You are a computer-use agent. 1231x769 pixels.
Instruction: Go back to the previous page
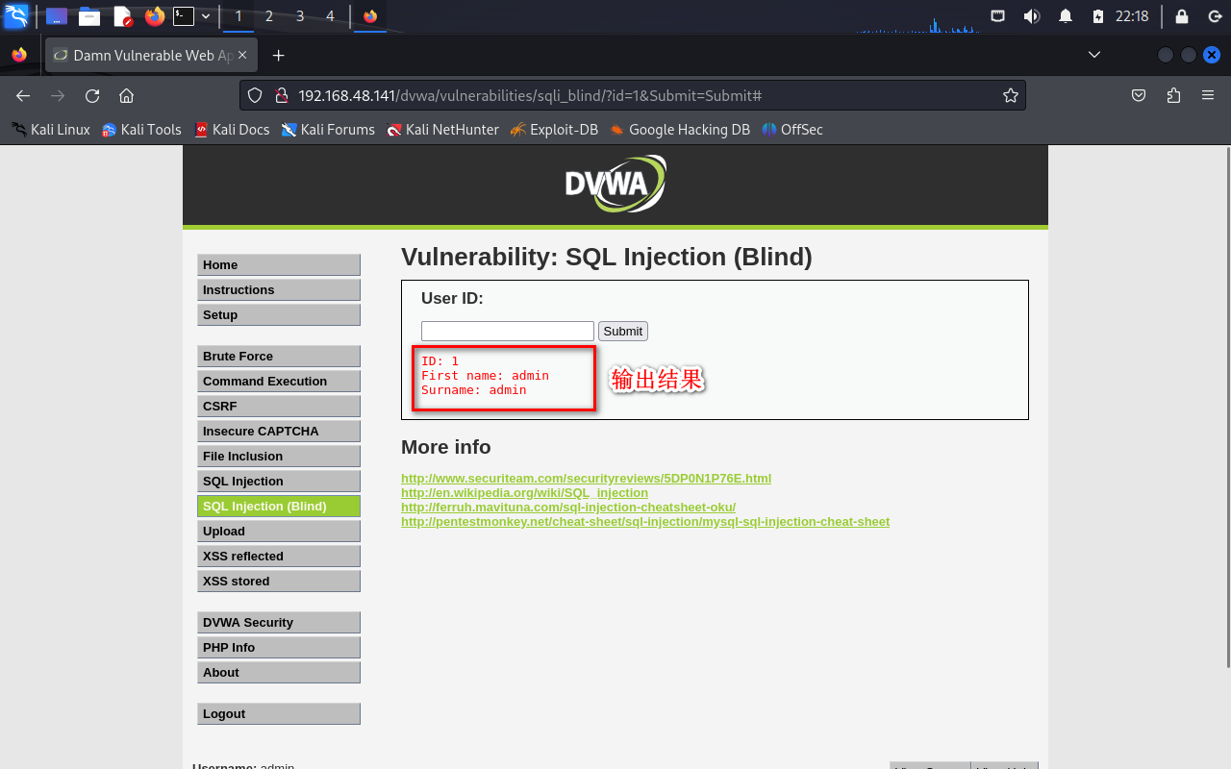tap(23, 95)
